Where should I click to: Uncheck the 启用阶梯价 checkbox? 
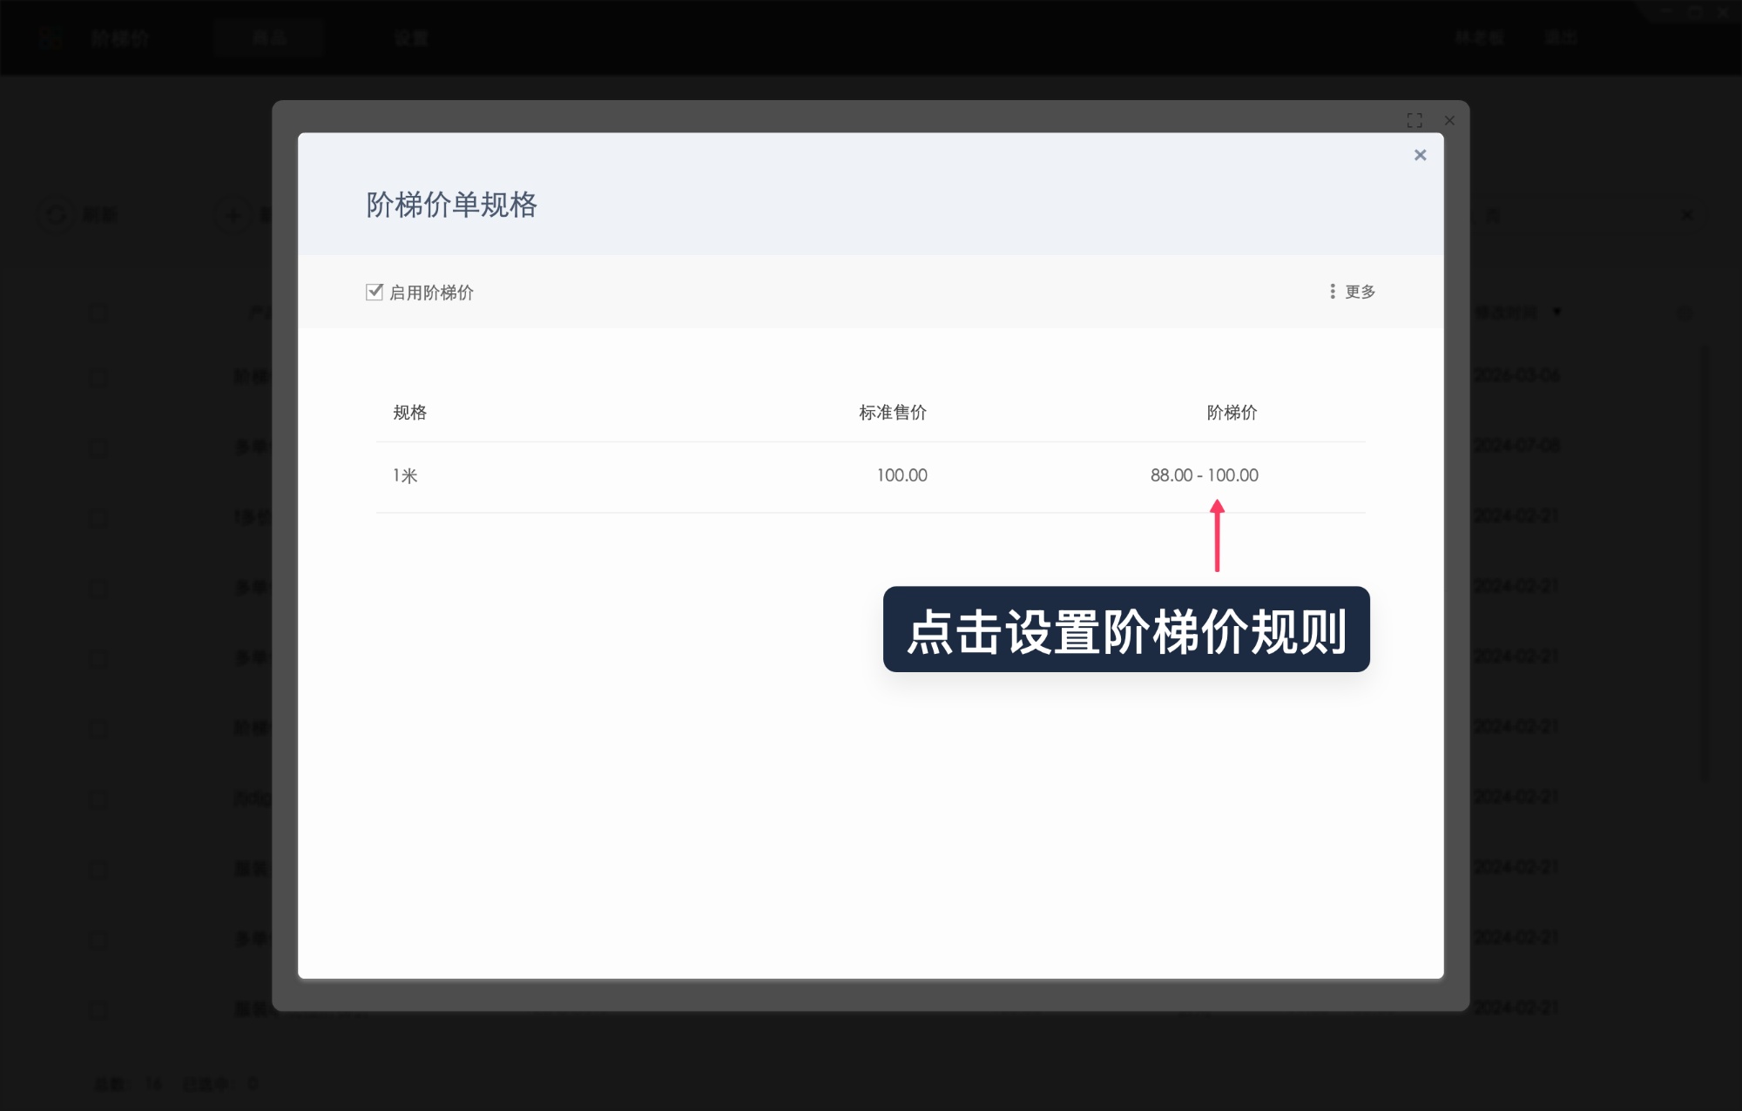[x=374, y=292]
